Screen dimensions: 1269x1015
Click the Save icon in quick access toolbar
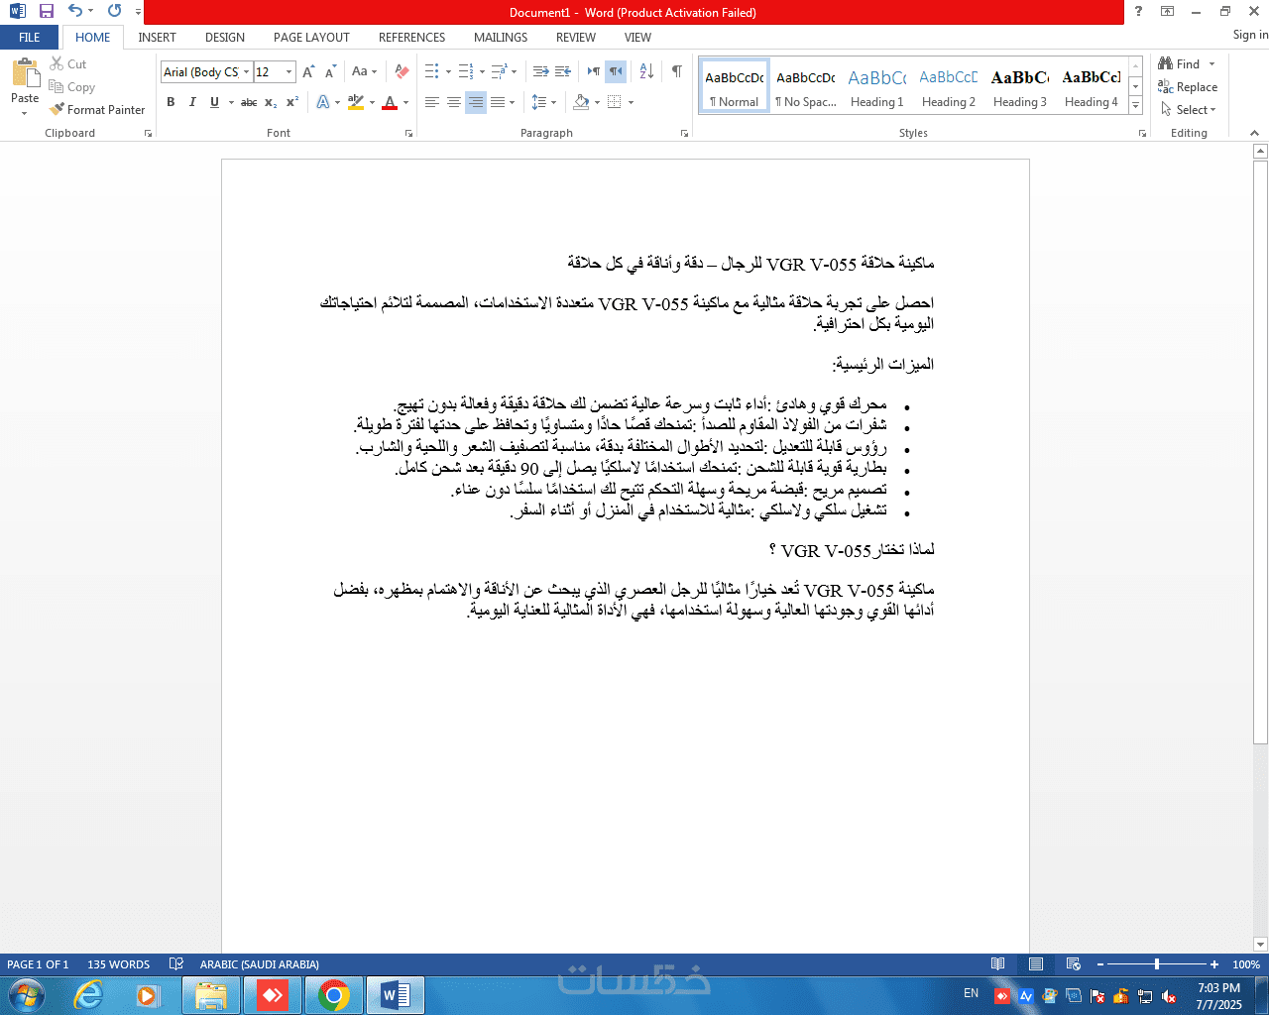(46, 12)
